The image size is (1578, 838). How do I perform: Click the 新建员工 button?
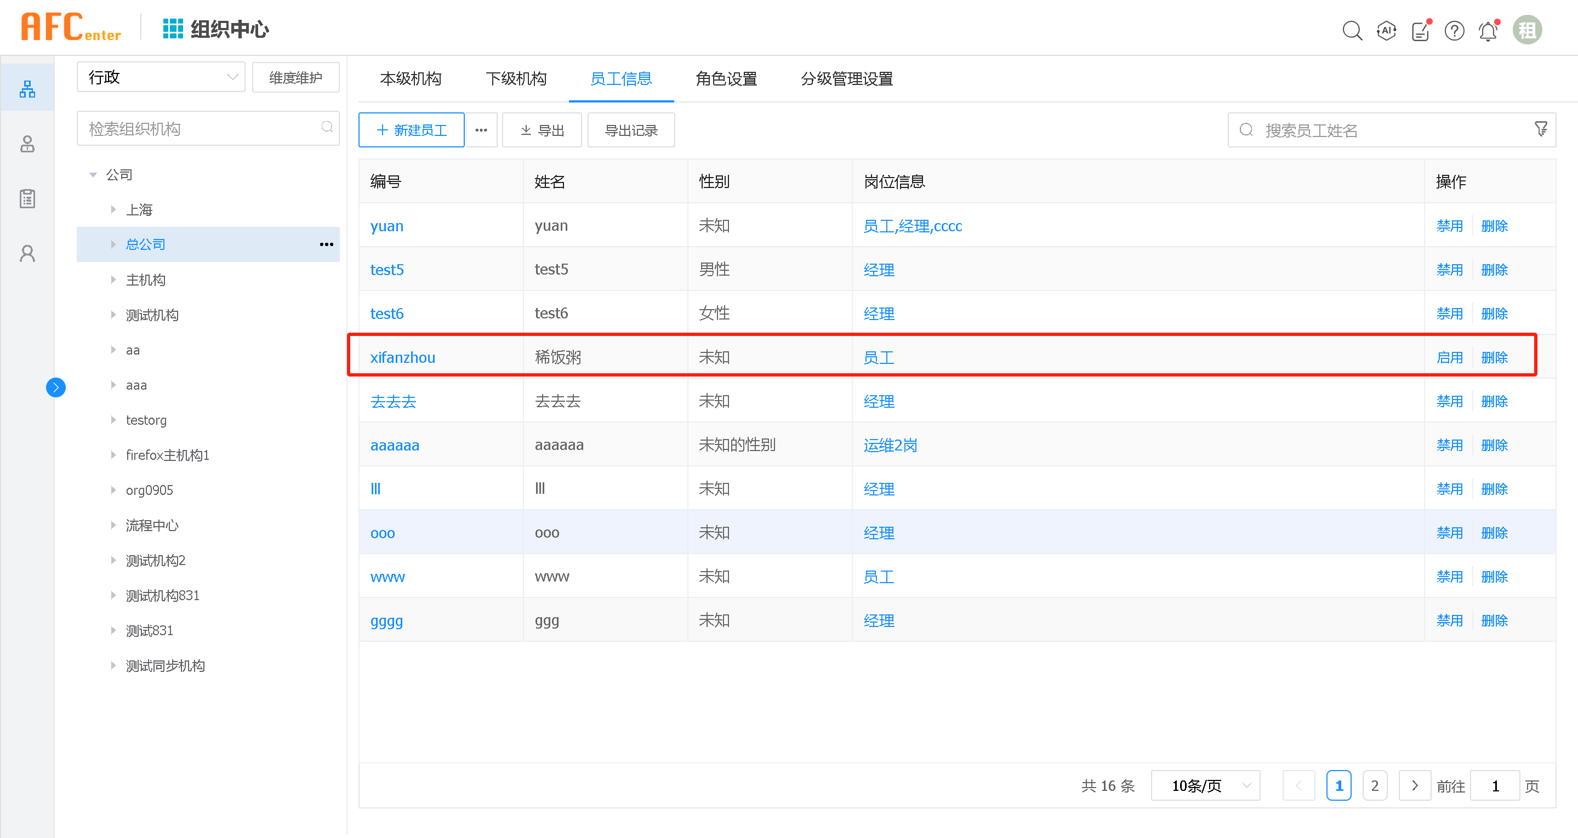(x=411, y=130)
